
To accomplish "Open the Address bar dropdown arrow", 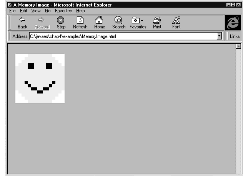I will [220, 36].
